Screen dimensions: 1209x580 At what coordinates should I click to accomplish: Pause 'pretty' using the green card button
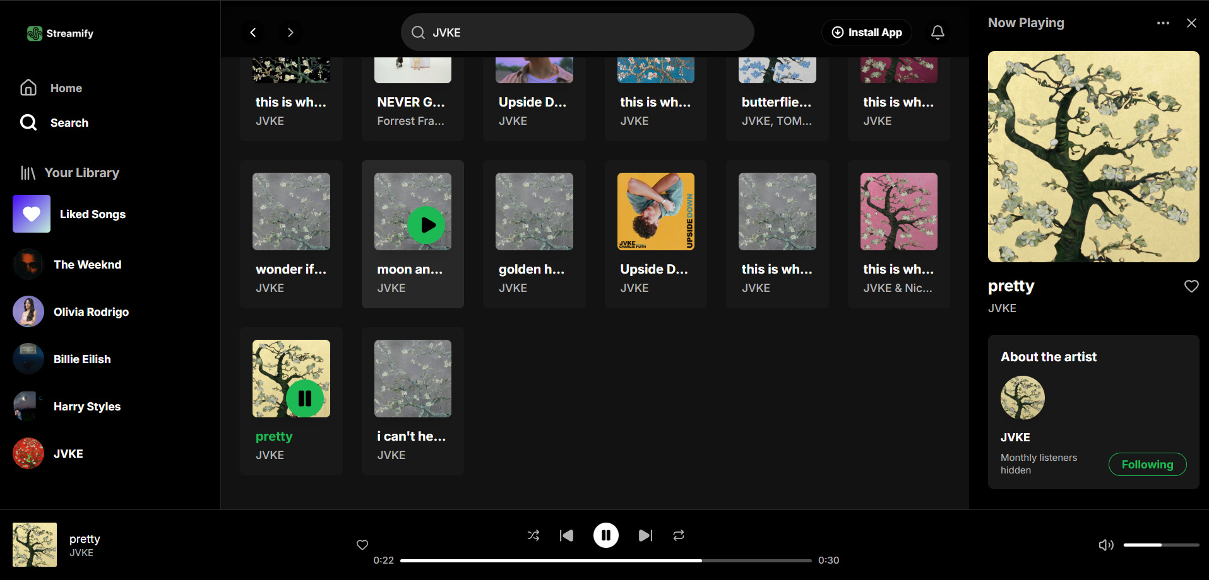pyautogui.click(x=305, y=398)
